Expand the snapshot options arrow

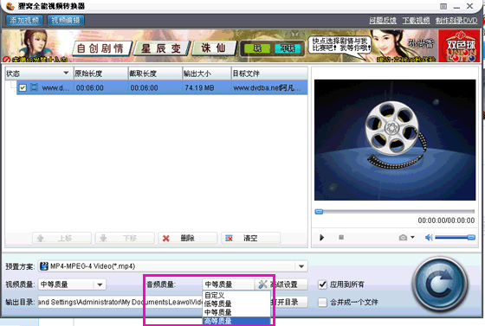pos(412,238)
